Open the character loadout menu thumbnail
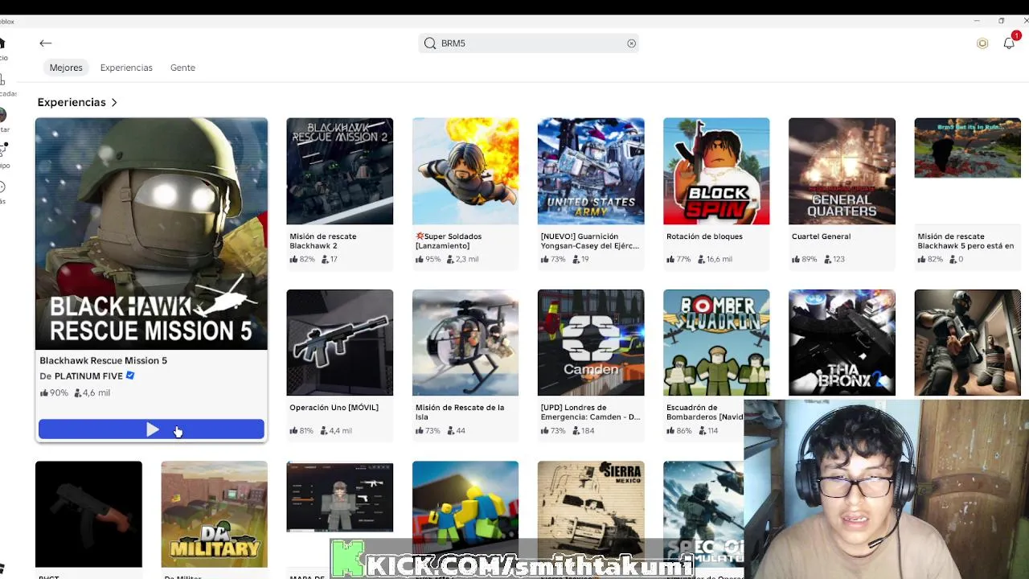The width and height of the screenshot is (1029, 579). (340, 496)
